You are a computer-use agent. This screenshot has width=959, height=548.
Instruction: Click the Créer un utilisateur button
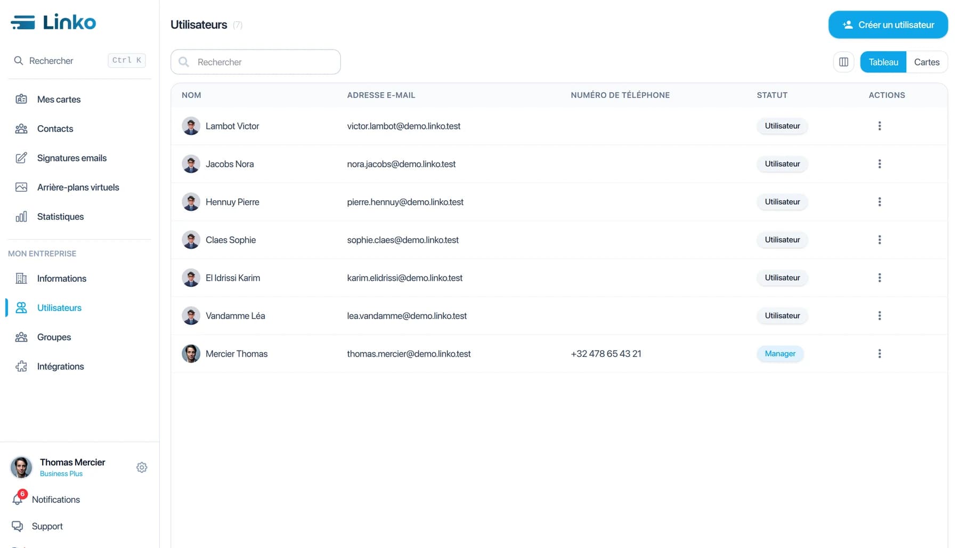coord(888,24)
